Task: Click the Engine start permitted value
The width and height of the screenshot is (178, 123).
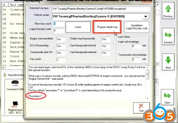Action: click(x=61, y=39)
